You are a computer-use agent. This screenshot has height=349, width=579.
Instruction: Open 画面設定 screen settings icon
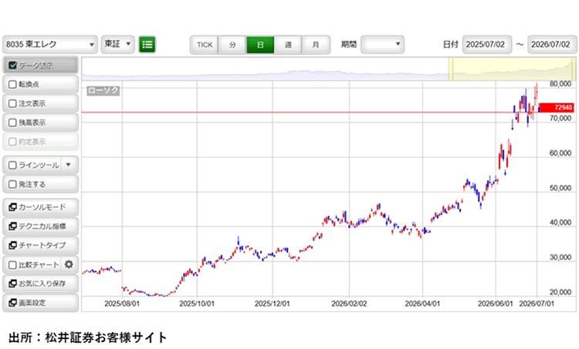point(12,303)
